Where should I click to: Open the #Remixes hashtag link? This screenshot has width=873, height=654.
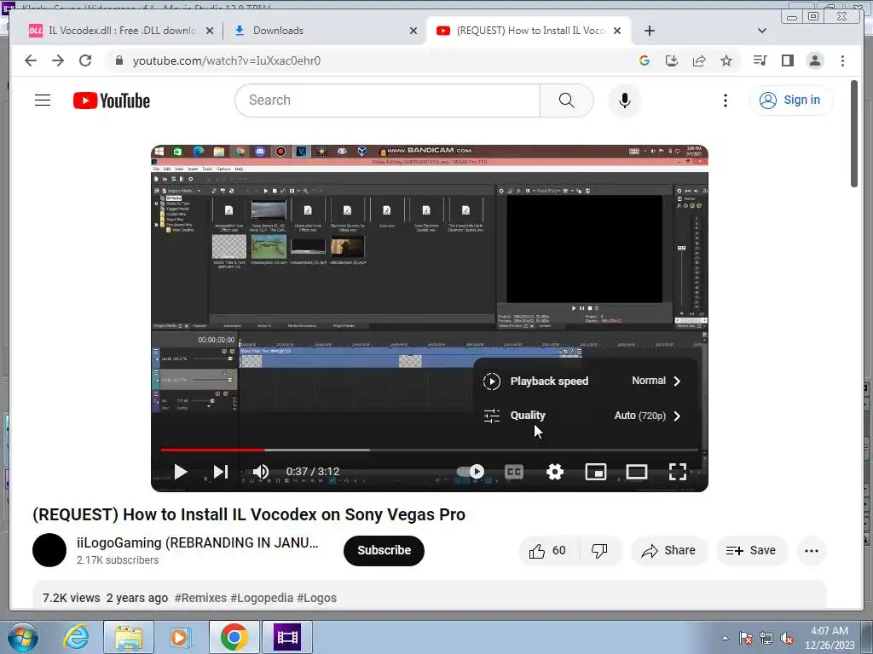coord(200,598)
